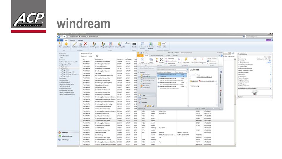Switch to the Navigate tab in NAV
Image resolution: width=282 pixels, height=159 pixels.
80,40
